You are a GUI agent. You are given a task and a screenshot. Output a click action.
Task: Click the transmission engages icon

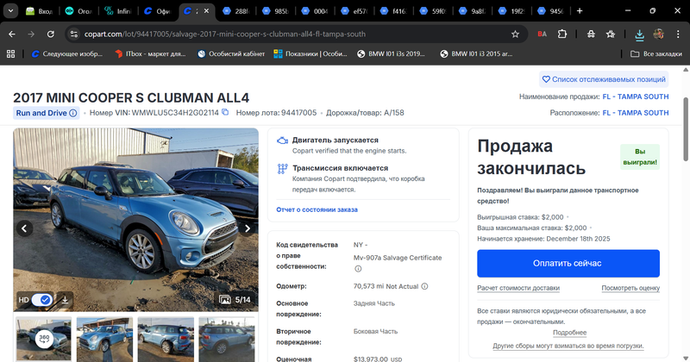(282, 169)
